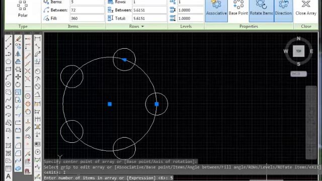This screenshot has width=322, height=181.
Task: Select the Erase modify tool
Action: pyautogui.click(x=18, y=39)
